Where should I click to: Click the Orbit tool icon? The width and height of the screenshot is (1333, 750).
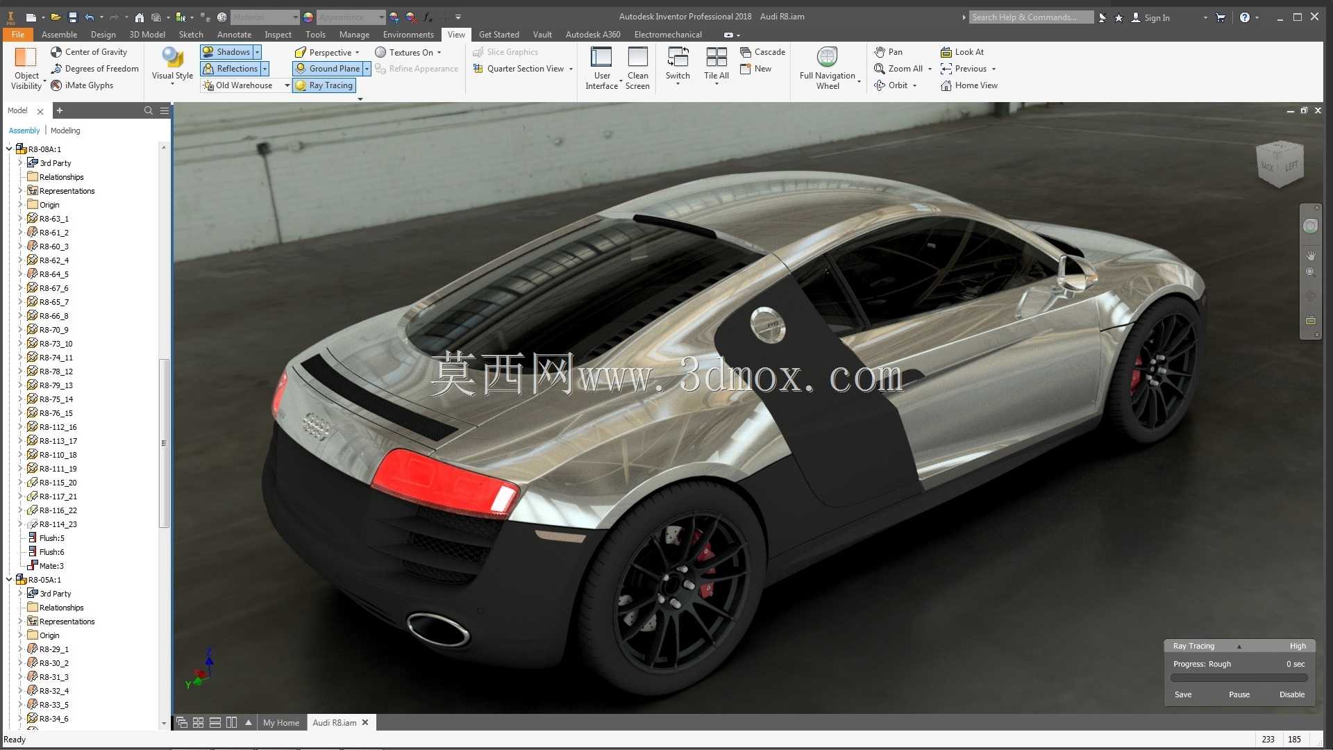[879, 85]
